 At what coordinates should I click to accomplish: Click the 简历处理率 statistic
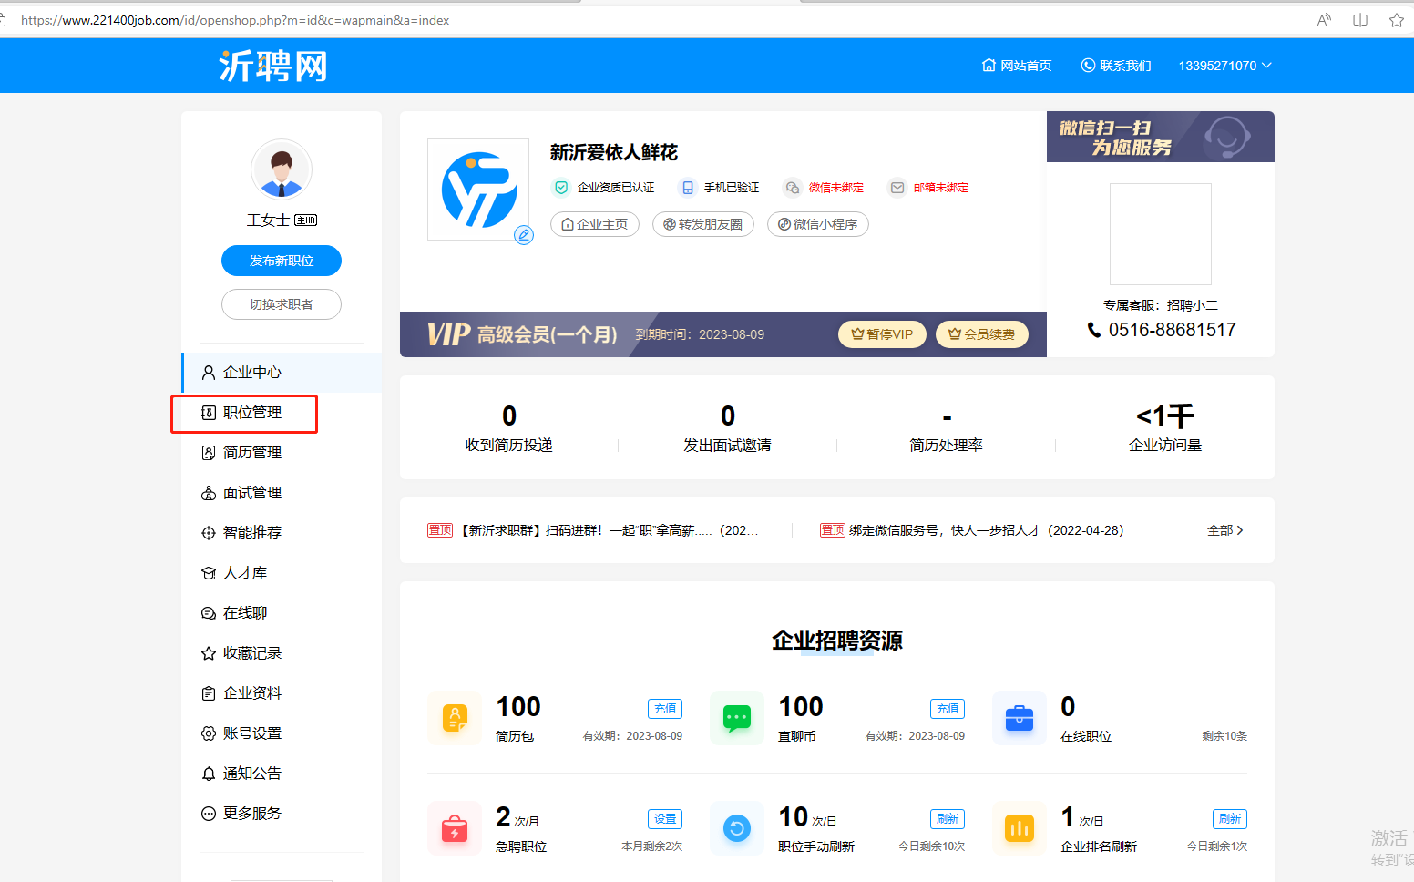(x=947, y=428)
